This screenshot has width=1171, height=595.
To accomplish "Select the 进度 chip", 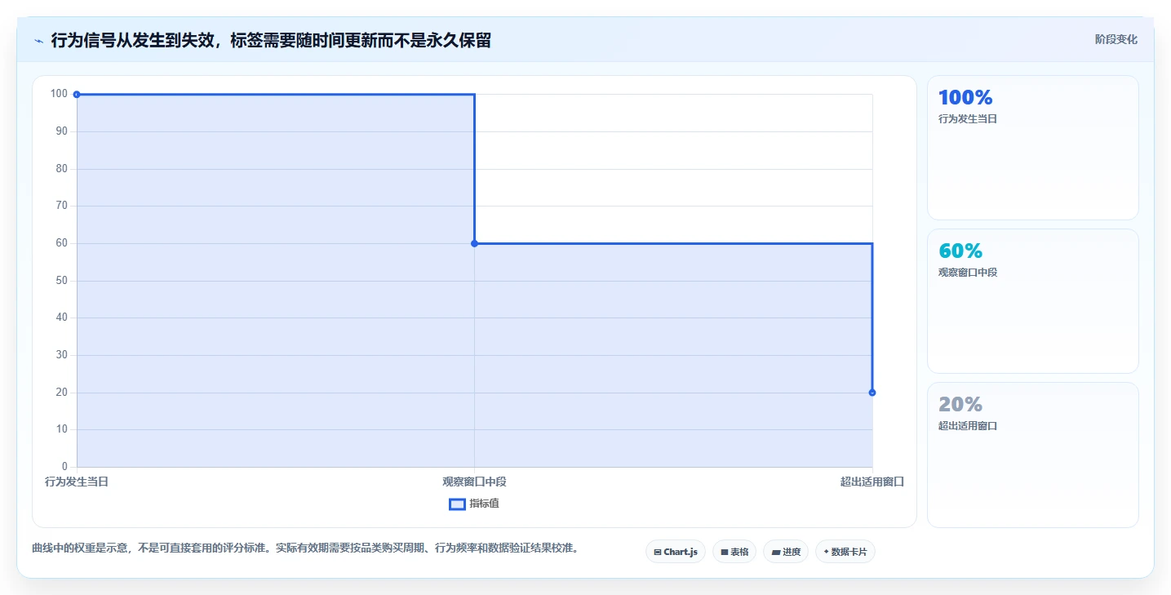I will pyautogui.click(x=786, y=552).
